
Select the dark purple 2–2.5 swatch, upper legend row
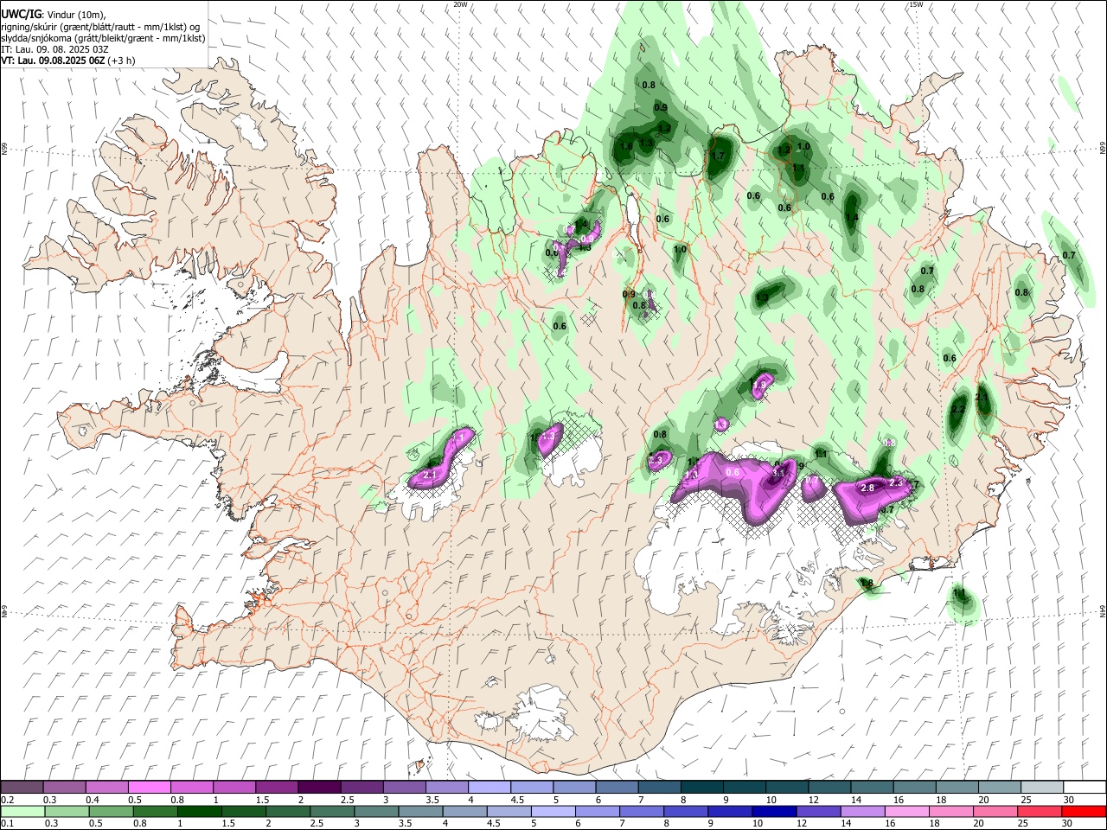click(x=318, y=787)
